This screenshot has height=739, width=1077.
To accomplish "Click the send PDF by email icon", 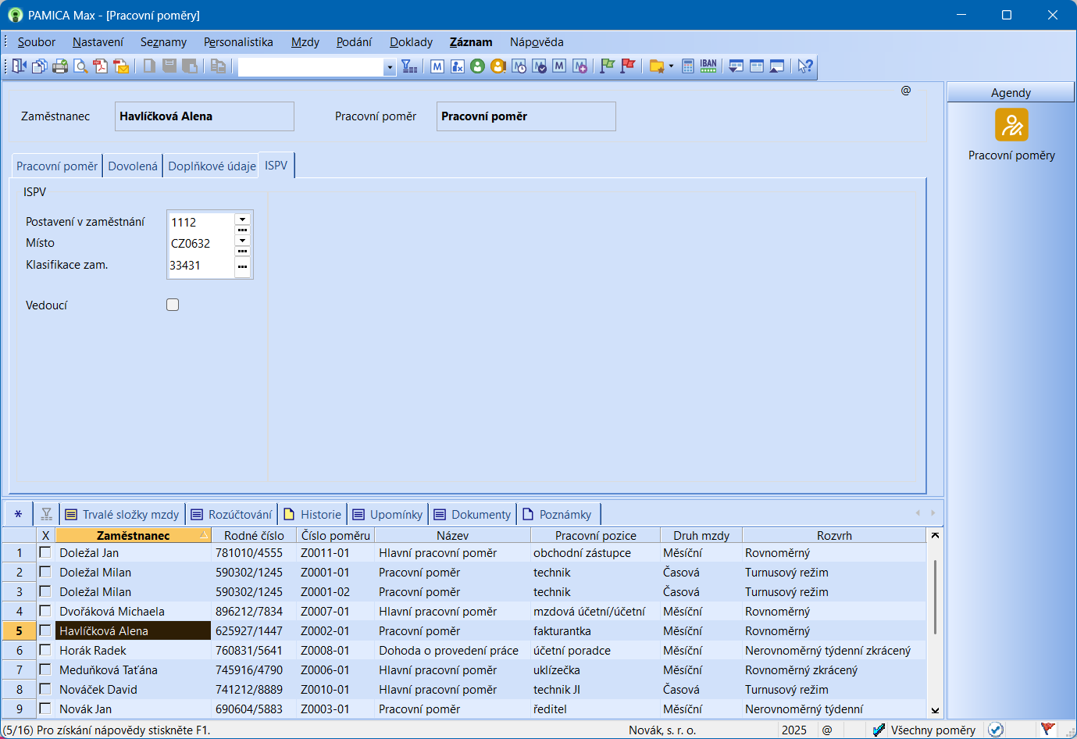I will 121,66.
